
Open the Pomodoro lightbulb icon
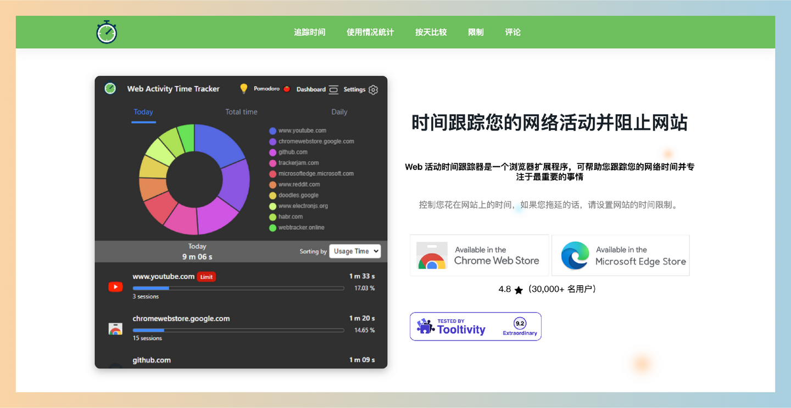point(243,89)
